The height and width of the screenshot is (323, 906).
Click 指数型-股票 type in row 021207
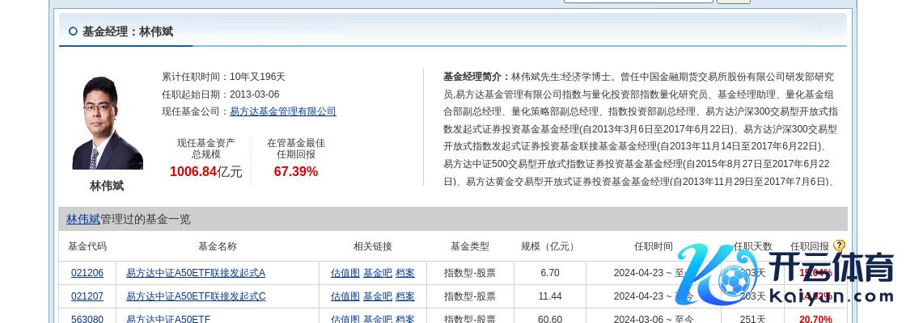[x=470, y=296]
